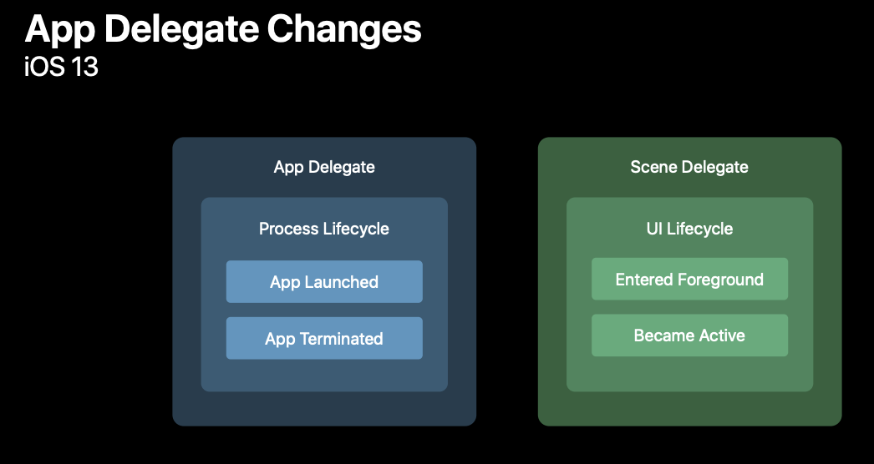Click the 'App Delegate Changes' title
The image size is (874, 464).
[223, 29]
